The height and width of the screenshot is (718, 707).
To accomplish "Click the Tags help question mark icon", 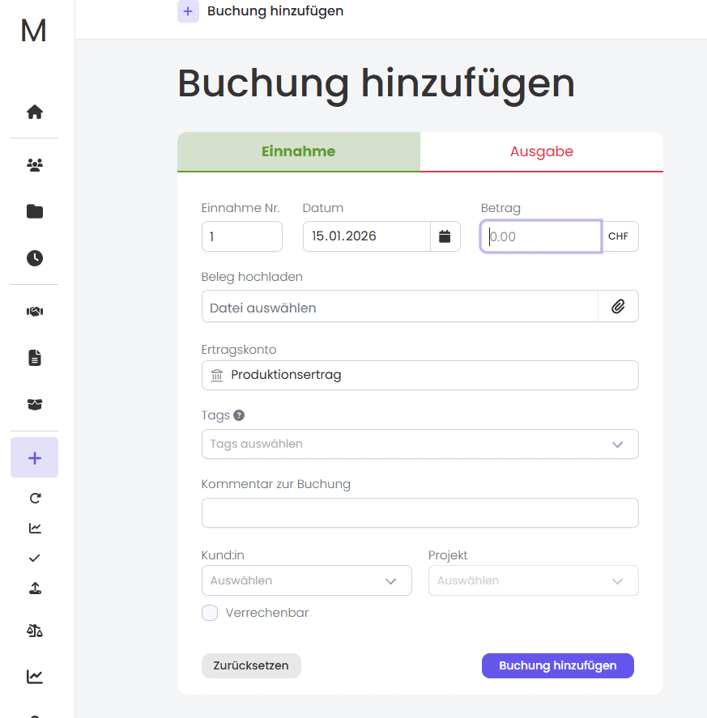I will pyautogui.click(x=239, y=415).
